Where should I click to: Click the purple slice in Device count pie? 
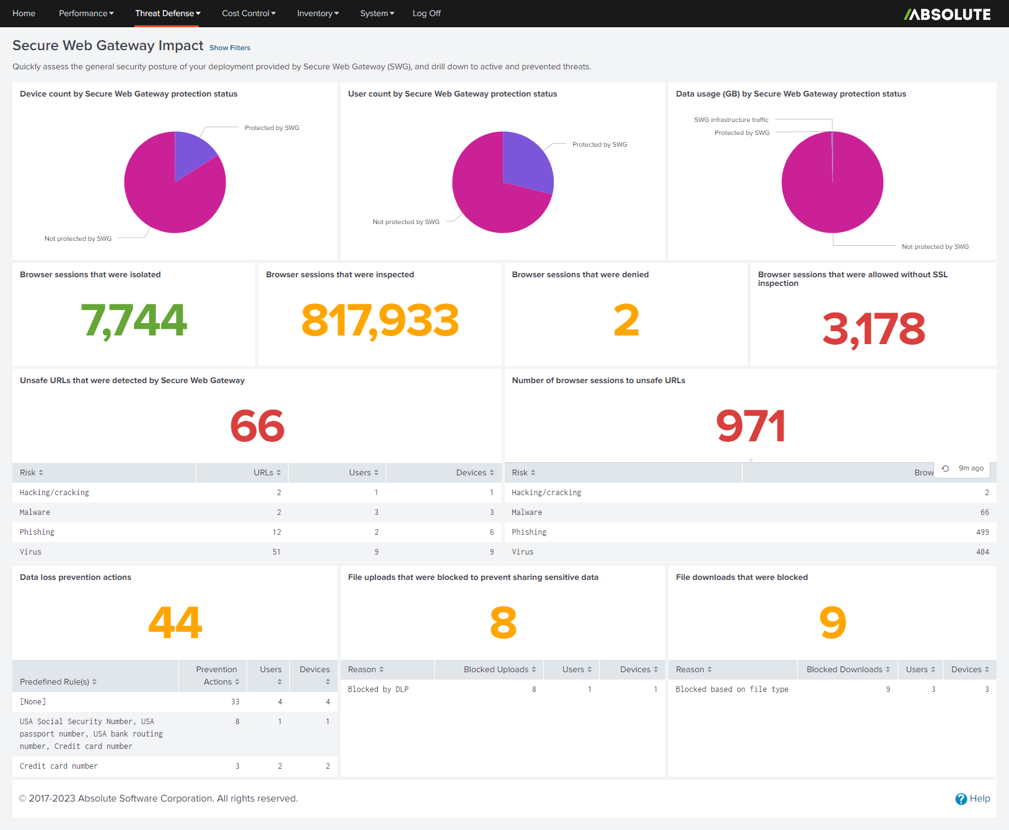pyautogui.click(x=190, y=152)
